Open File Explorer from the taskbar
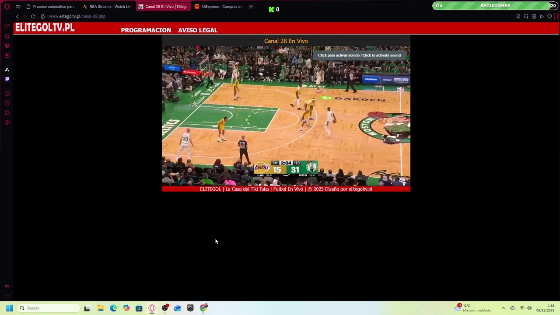This screenshot has width=560, height=315. pos(100,308)
